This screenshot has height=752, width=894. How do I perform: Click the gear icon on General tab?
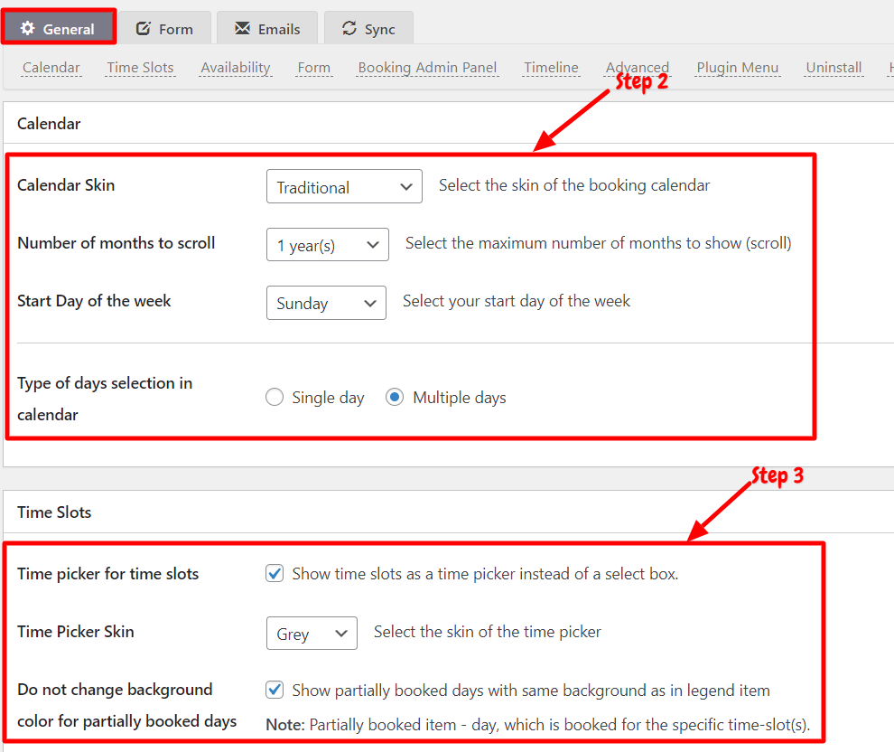[27, 29]
